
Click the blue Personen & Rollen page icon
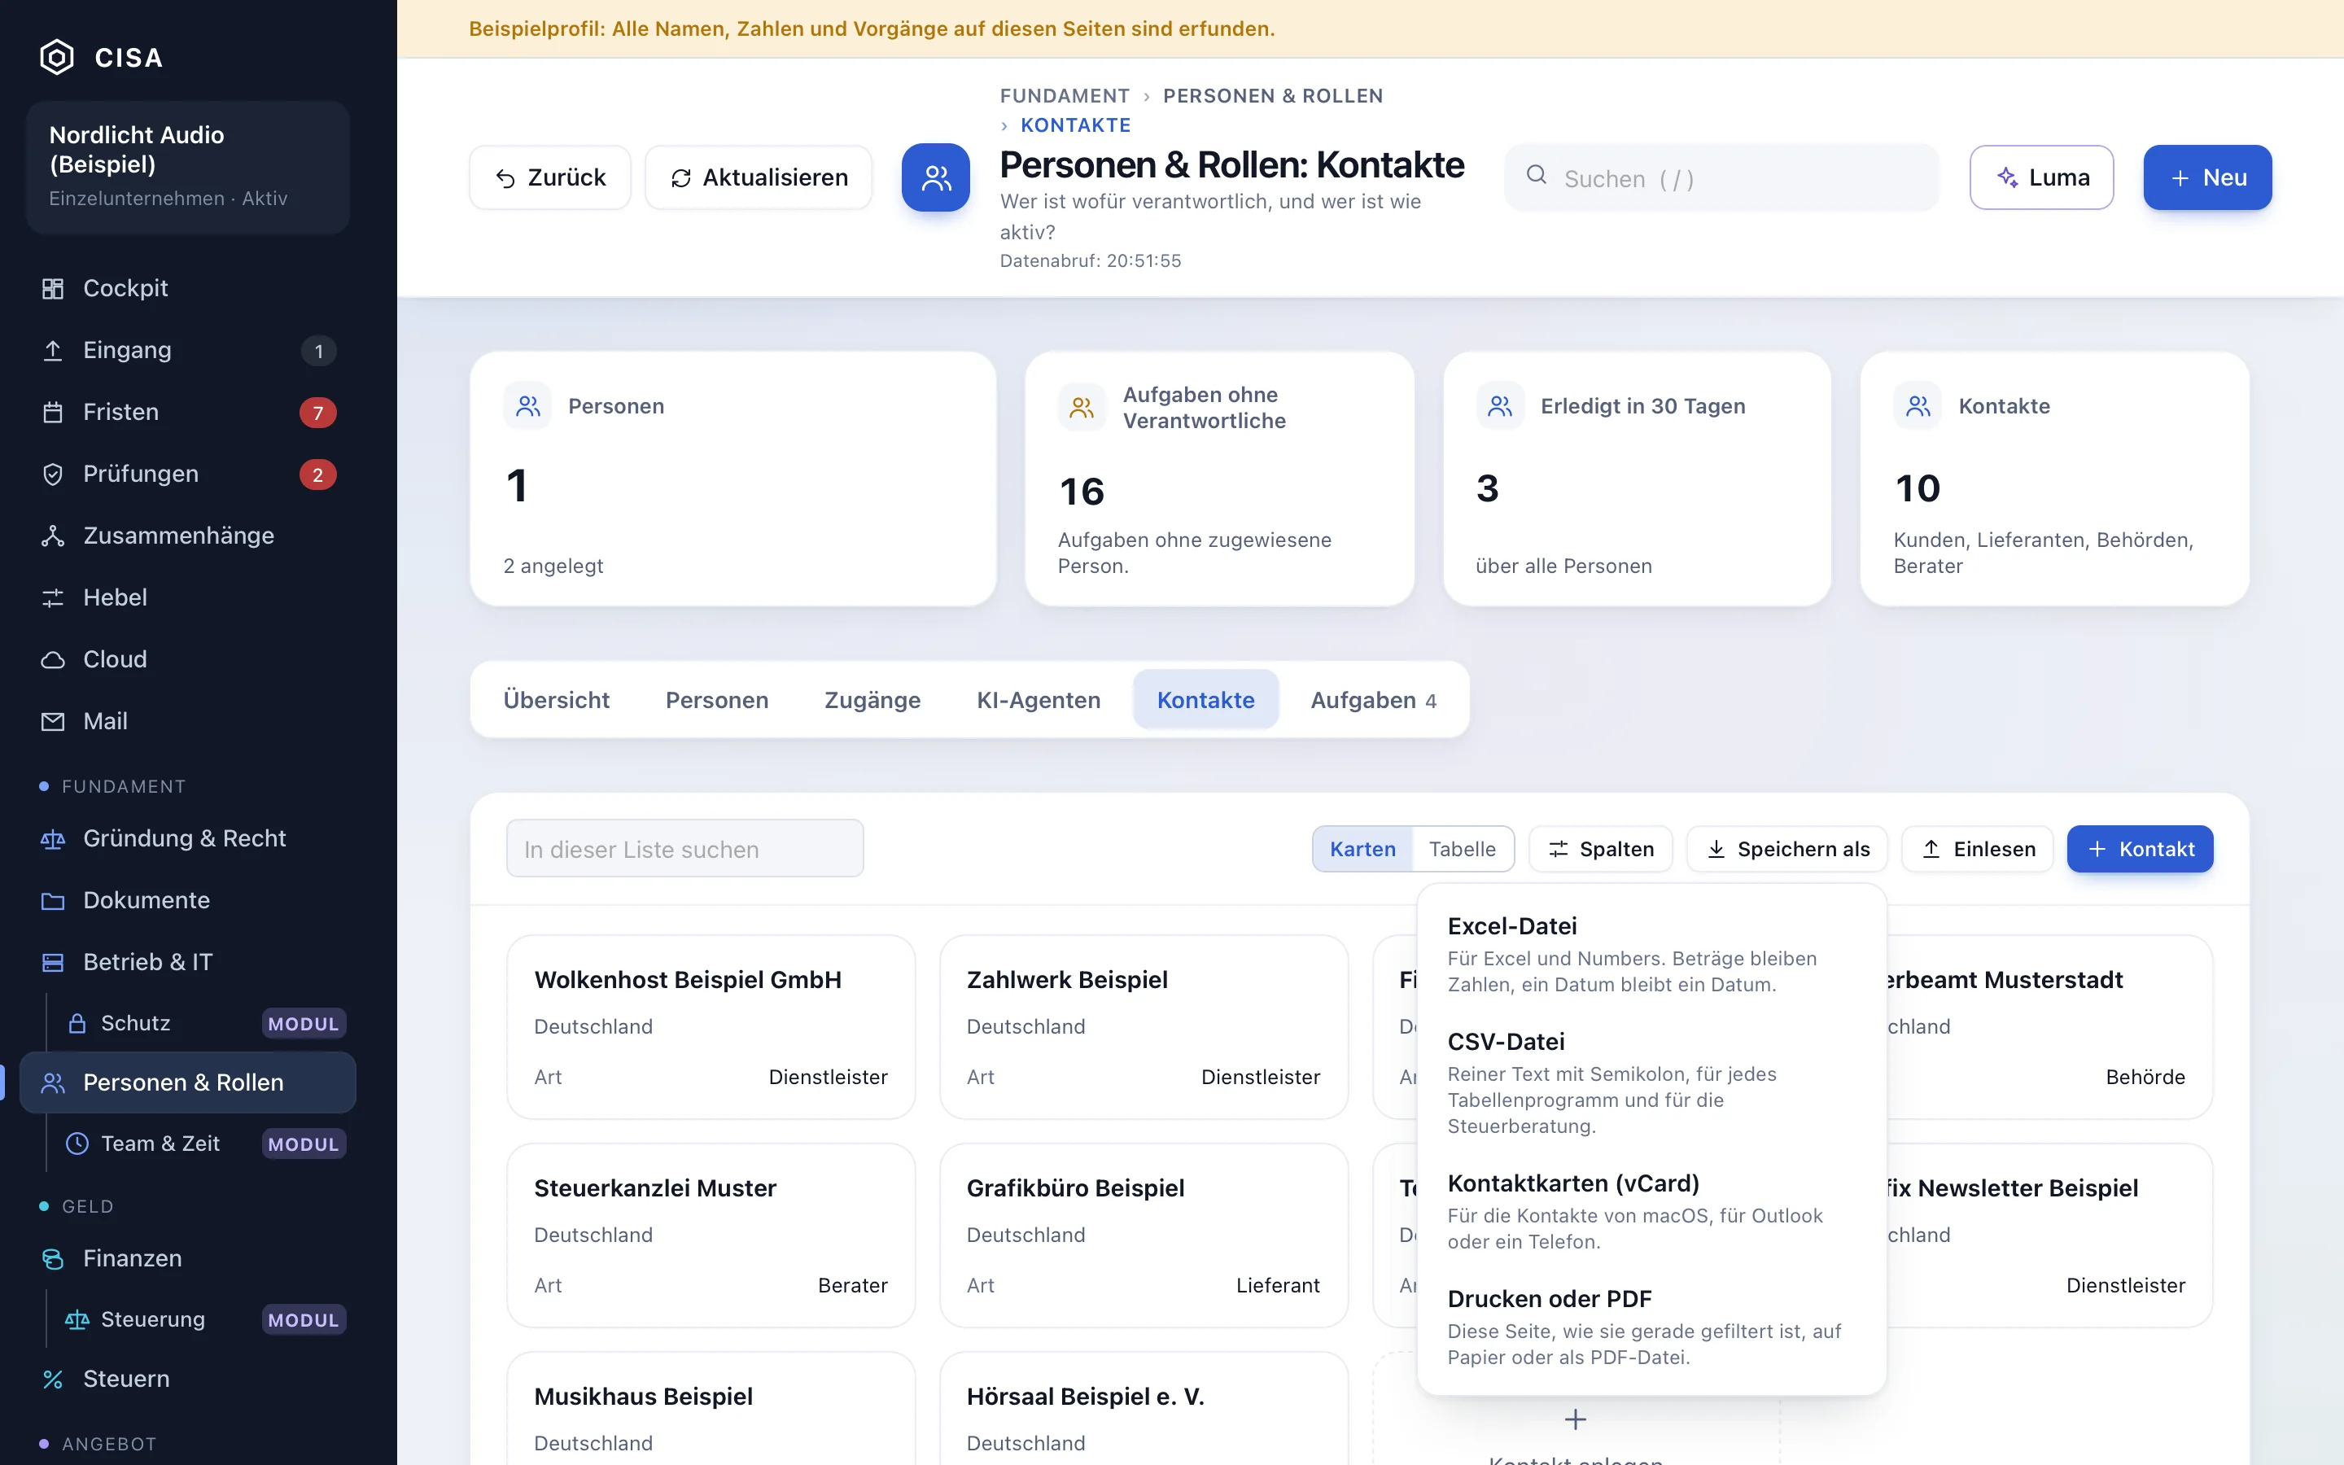(936, 177)
